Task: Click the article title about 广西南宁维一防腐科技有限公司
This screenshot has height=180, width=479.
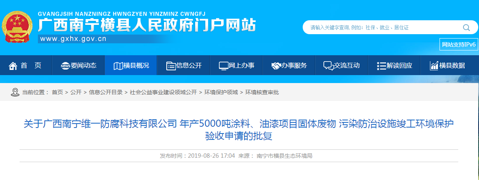Action: pos(239,130)
